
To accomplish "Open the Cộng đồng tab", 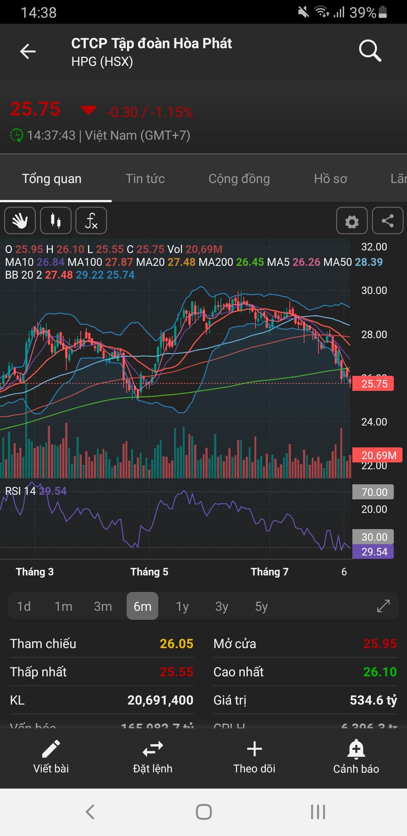I will [x=239, y=178].
